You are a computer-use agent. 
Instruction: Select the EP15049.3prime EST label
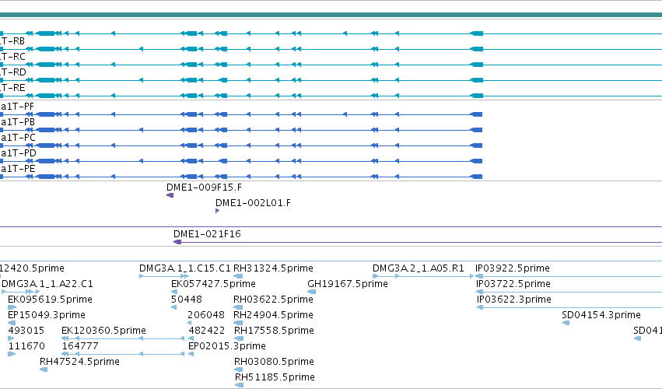(47, 315)
